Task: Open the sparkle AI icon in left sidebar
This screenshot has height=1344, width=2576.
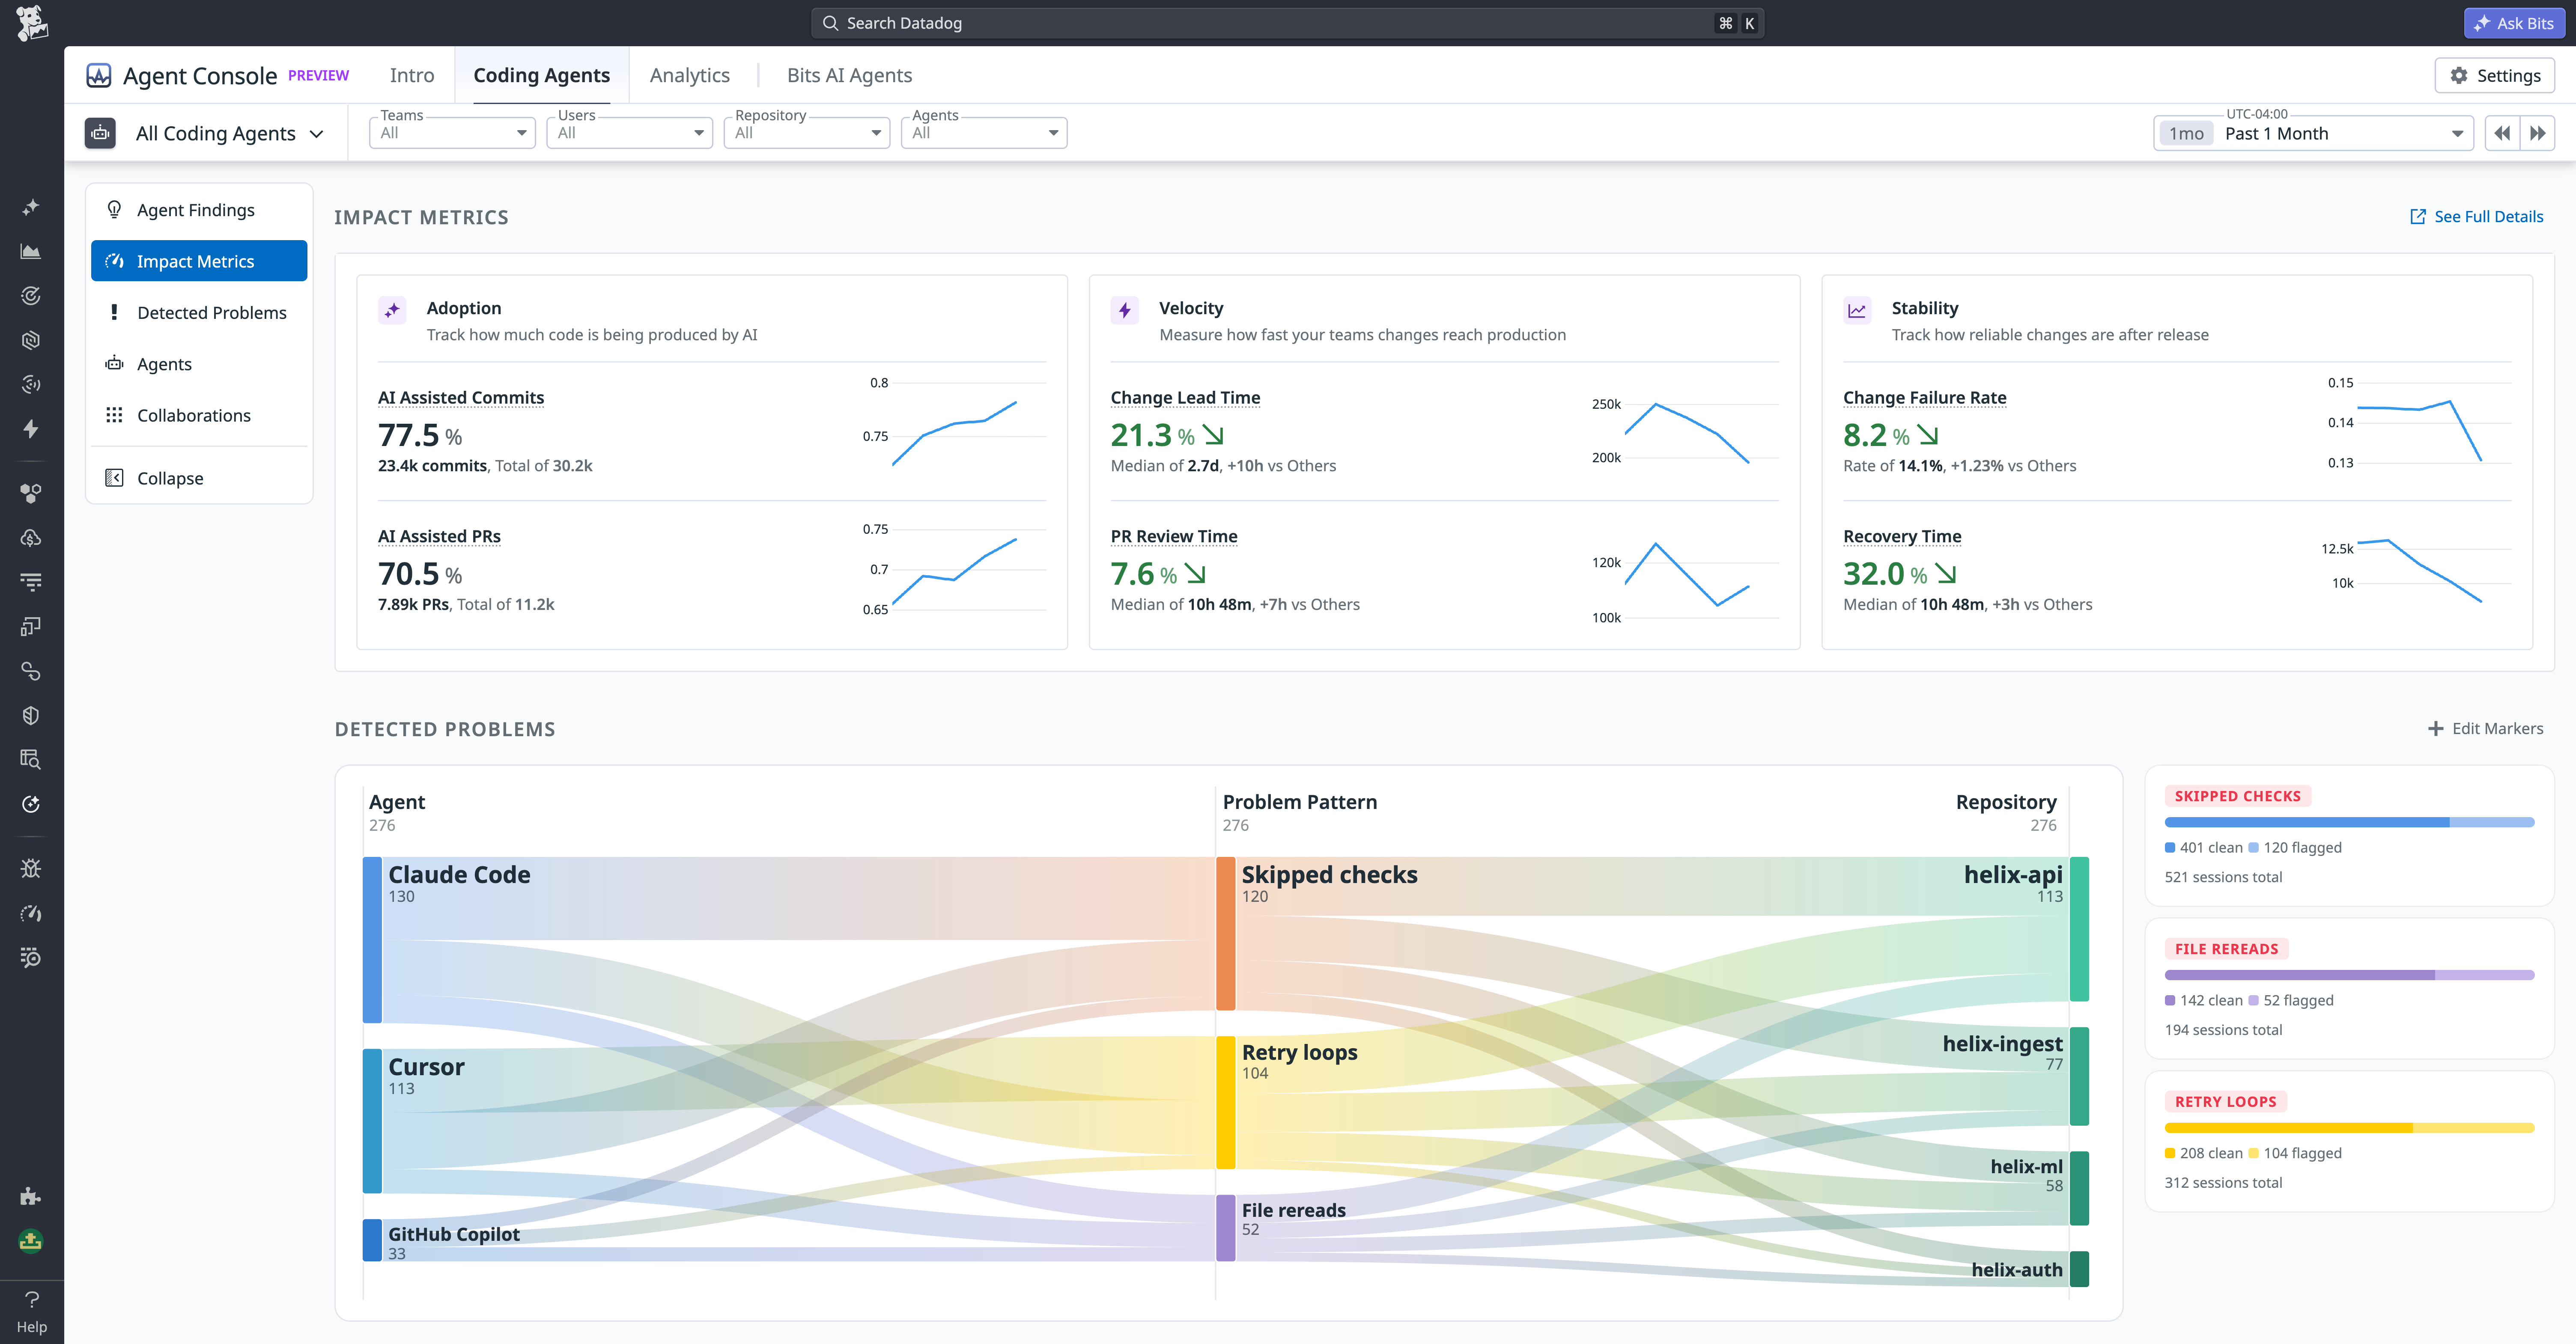Action: tap(31, 207)
